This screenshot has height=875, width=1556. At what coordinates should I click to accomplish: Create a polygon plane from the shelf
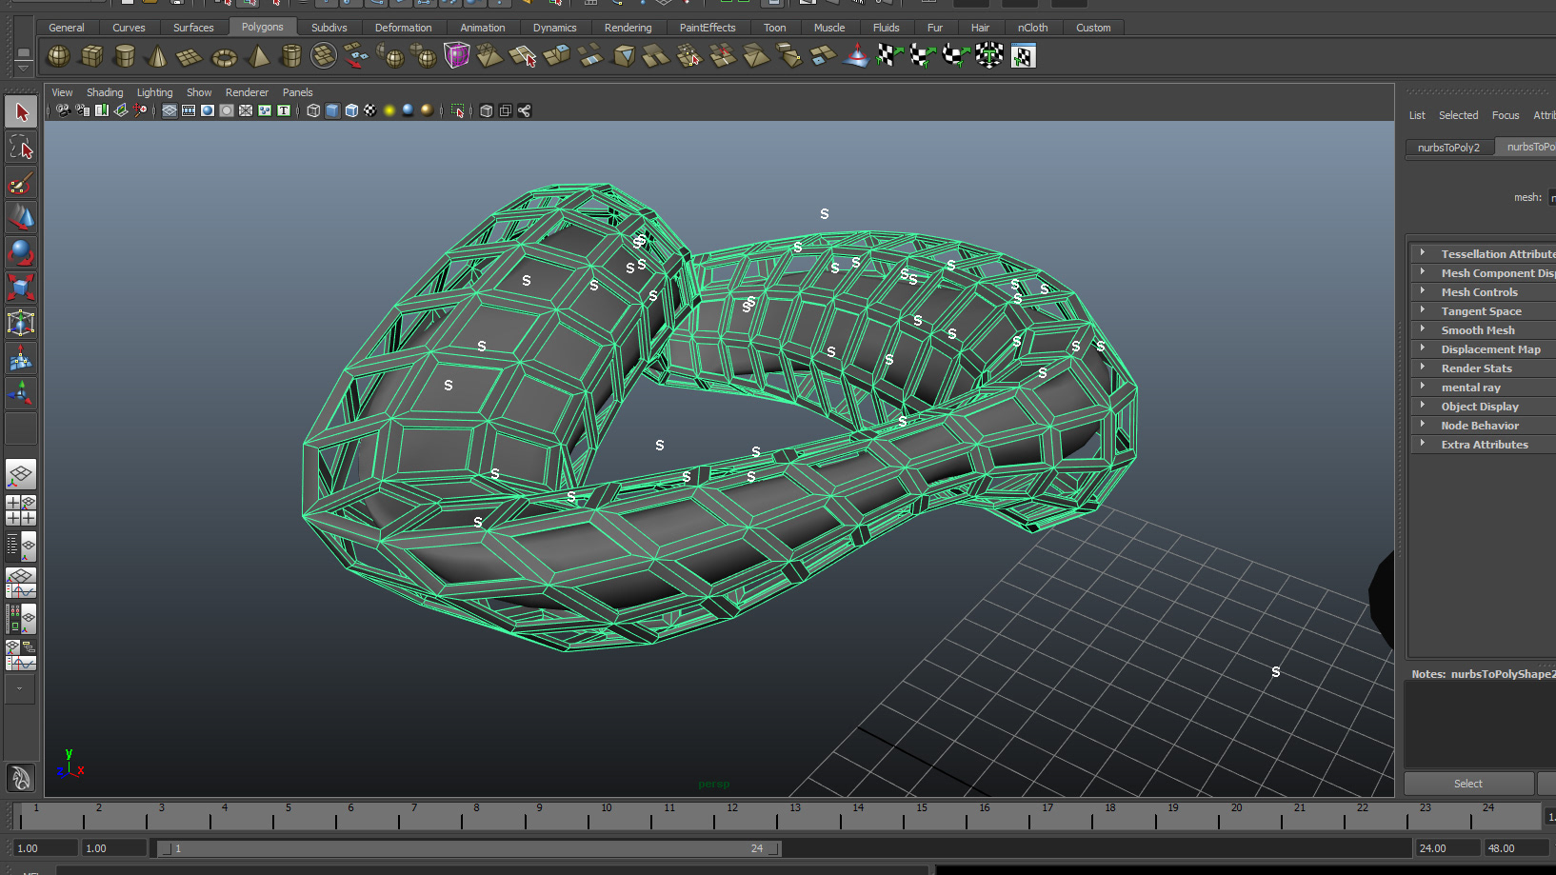coord(190,56)
